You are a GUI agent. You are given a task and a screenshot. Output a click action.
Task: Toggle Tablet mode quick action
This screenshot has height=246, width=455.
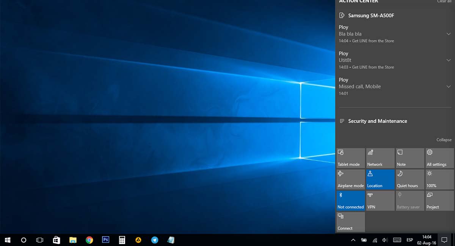(x=351, y=158)
